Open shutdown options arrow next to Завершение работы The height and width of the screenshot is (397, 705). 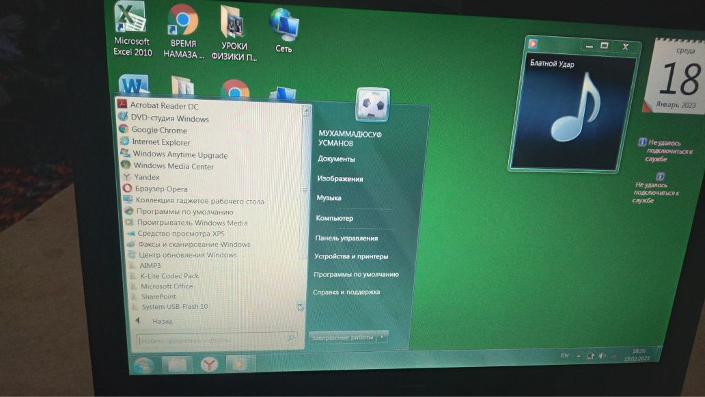click(383, 336)
